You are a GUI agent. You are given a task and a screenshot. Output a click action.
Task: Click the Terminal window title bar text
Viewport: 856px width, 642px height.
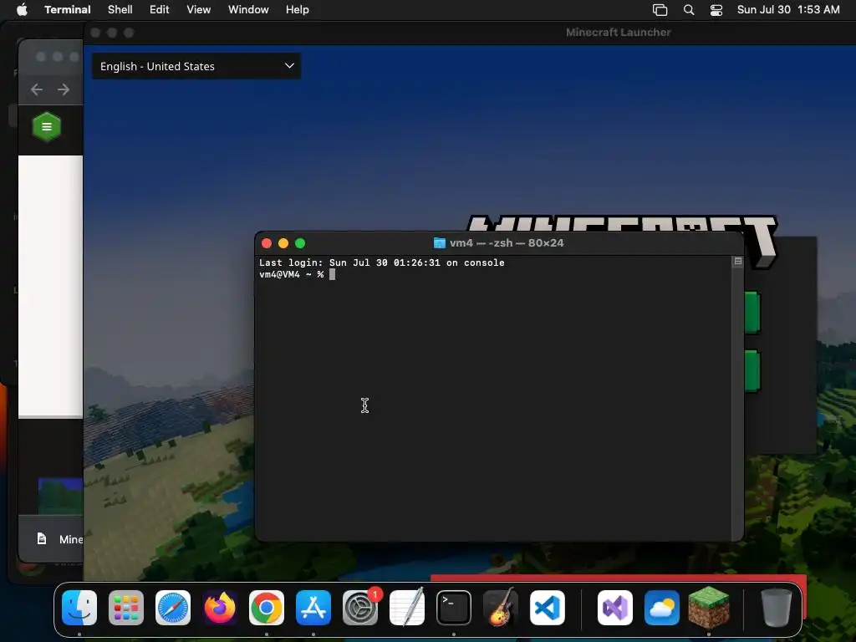pos(507,243)
